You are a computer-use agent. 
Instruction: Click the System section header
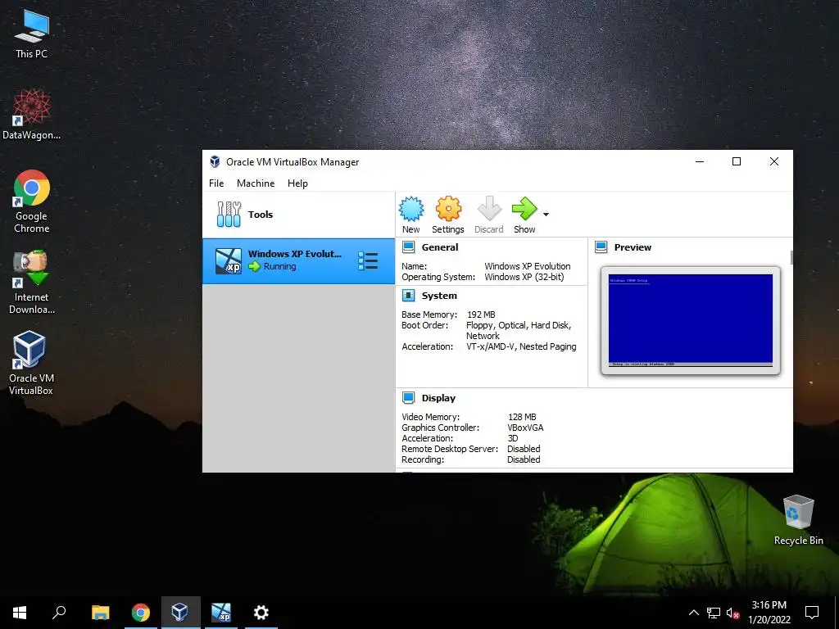[x=439, y=296]
